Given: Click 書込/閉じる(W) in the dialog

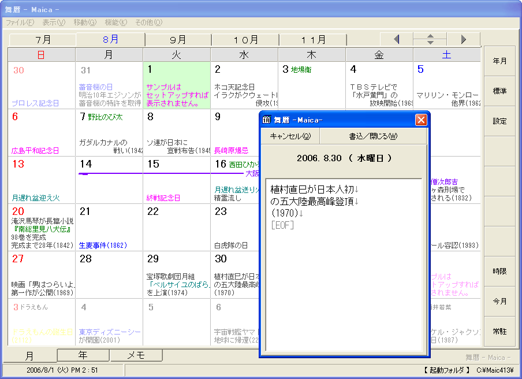Looking at the screenshot, I should tap(373, 136).
